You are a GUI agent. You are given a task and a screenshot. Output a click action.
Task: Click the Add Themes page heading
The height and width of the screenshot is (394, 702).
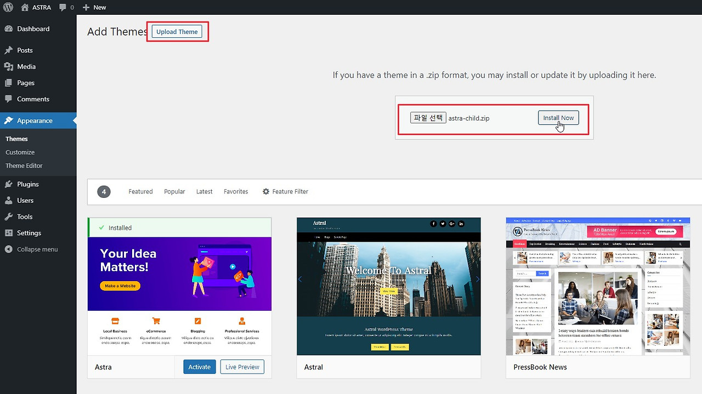117,32
